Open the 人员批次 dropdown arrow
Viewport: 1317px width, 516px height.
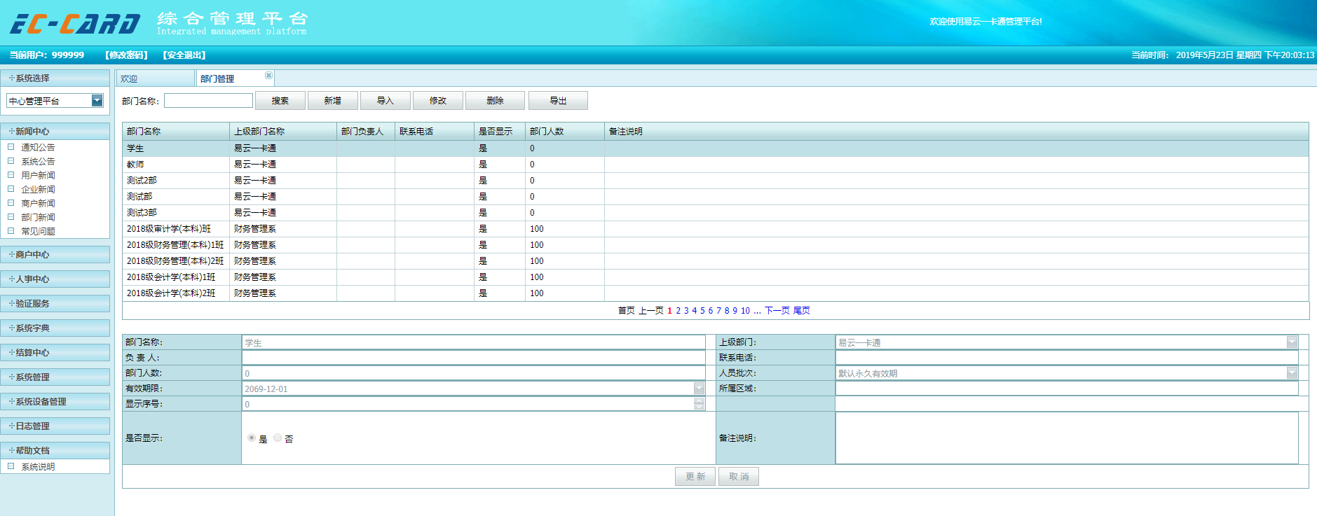point(1292,373)
